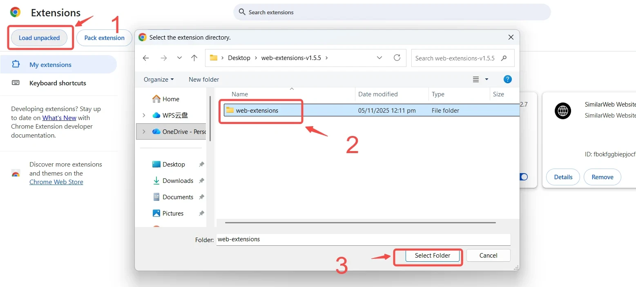Open the address bar path history dropdown

click(x=379, y=58)
